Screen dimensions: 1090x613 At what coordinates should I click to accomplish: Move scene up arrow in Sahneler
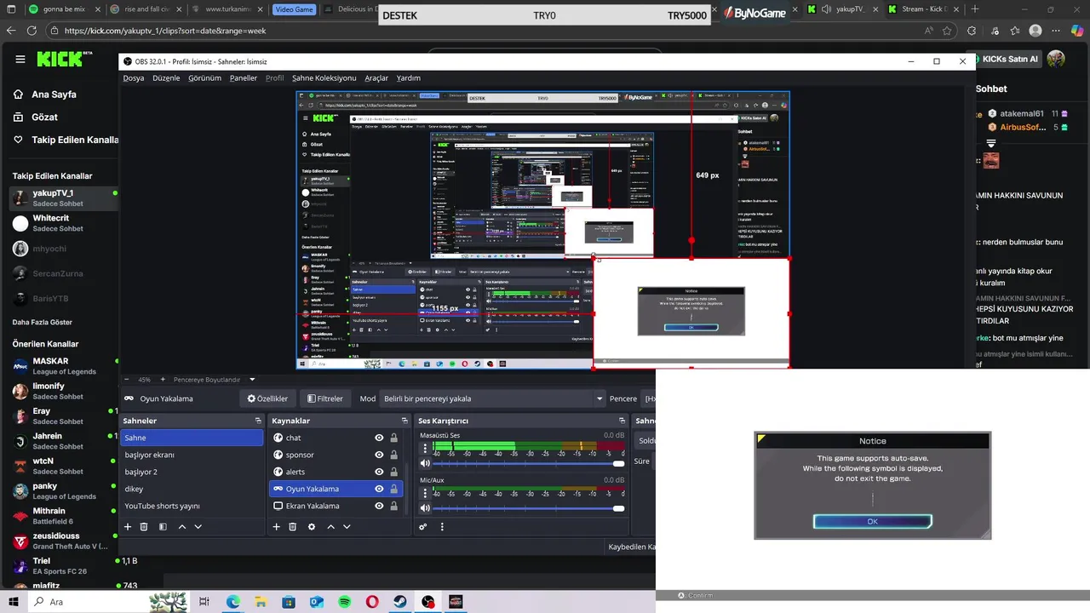(182, 527)
